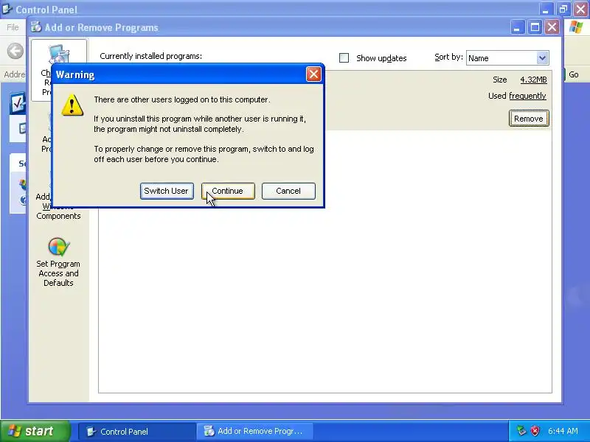Viewport: 590px width, 442px height.
Task: Click the Control Panel title bar icon
Action: [x=7, y=9]
